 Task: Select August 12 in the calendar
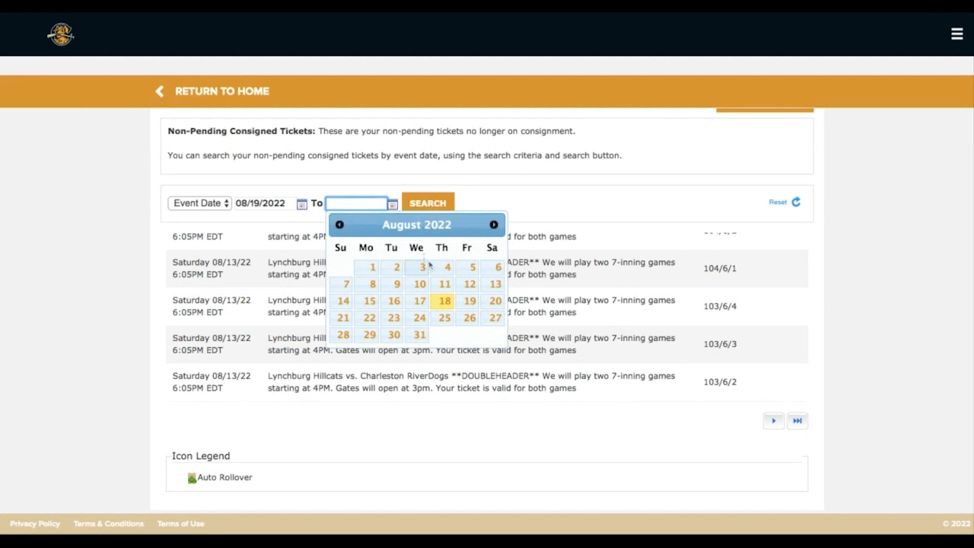[467, 284]
